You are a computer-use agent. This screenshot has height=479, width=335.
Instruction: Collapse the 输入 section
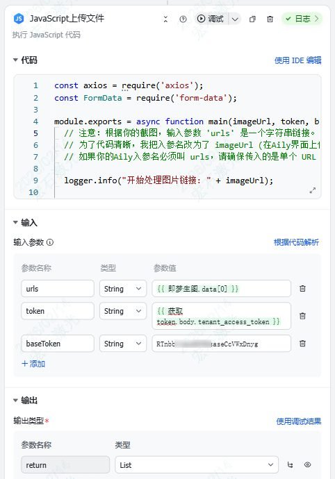point(15,222)
